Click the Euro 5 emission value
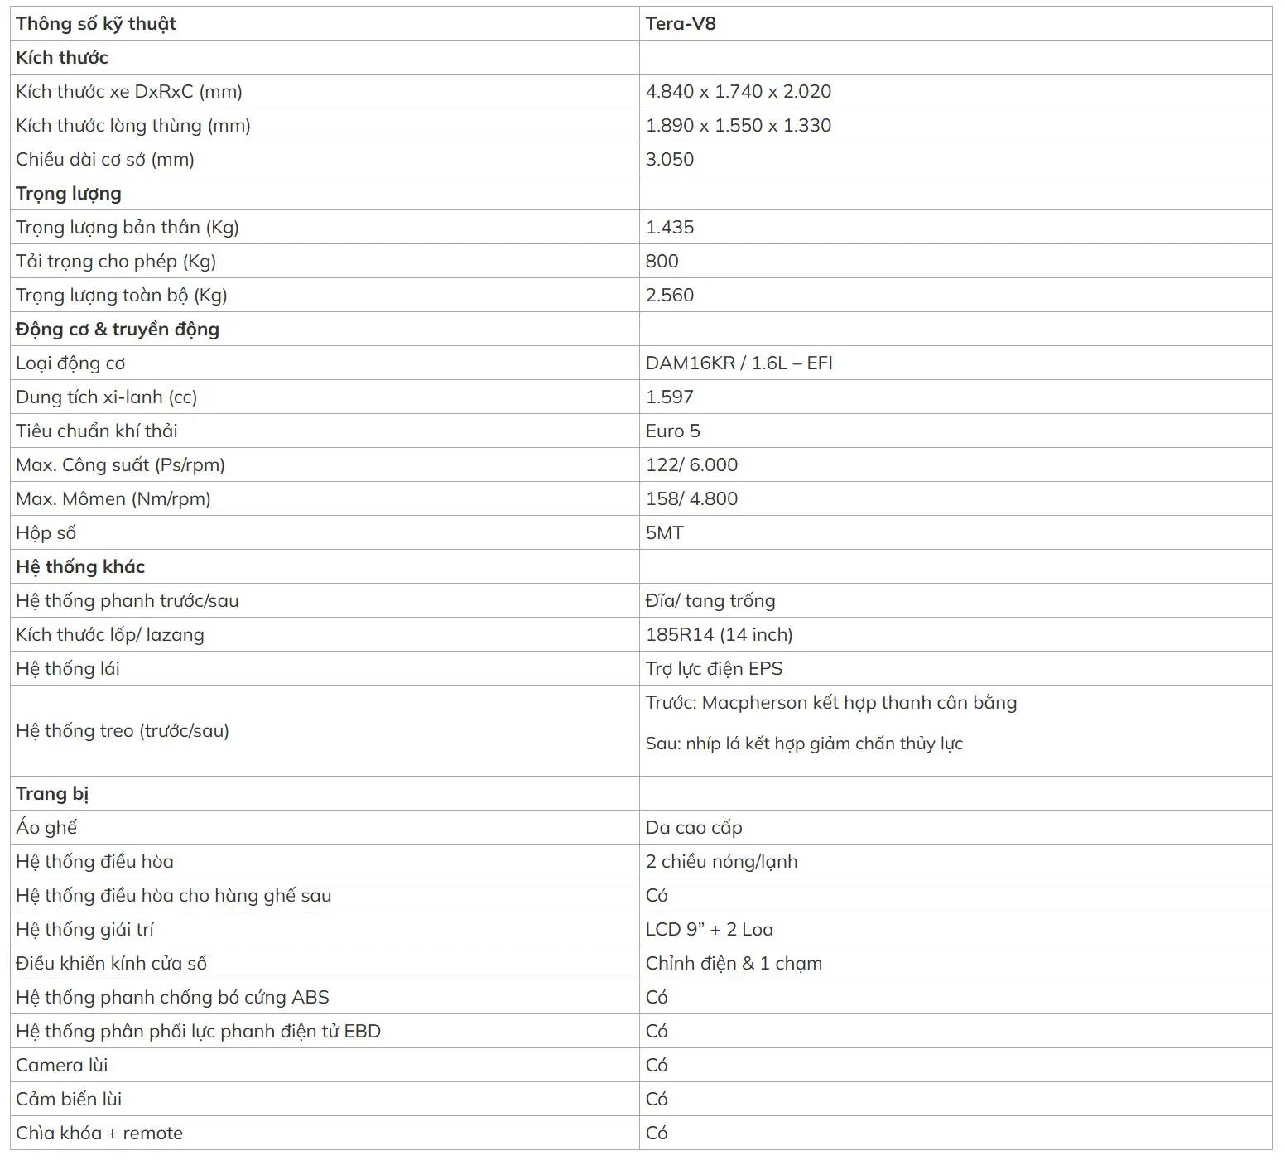The width and height of the screenshot is (1285, 1160). click(x=672, y=431)
